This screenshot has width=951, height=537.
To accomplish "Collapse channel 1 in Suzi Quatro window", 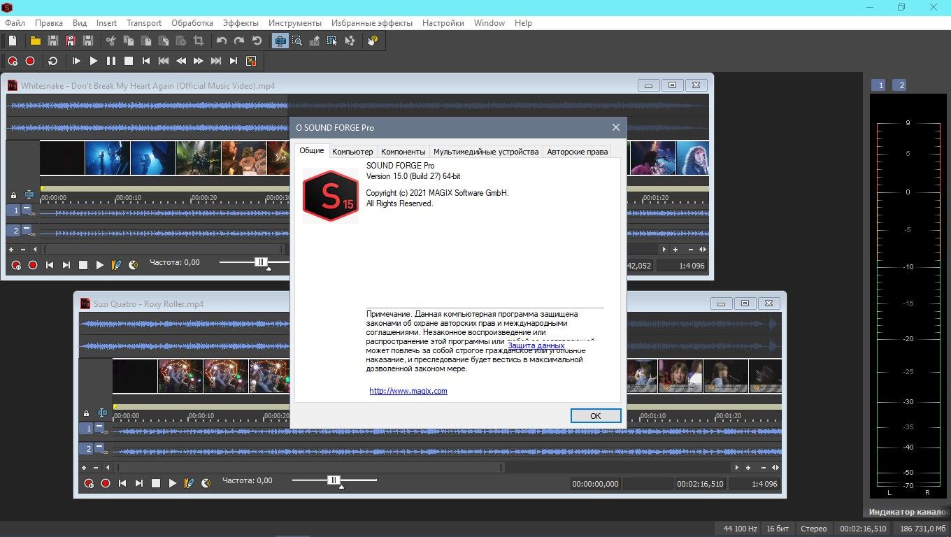I will pyautogui.click(x=99, y=427).
